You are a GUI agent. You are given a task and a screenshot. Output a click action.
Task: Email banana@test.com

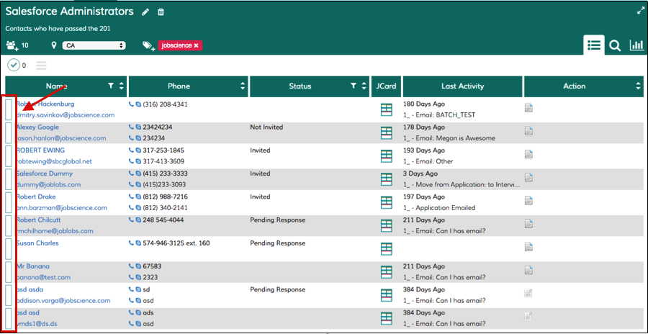[43, 277]
